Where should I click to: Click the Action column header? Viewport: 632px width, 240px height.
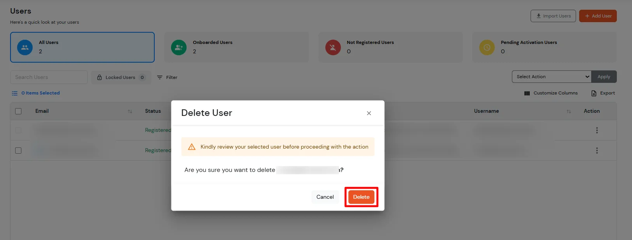(592, 111)
